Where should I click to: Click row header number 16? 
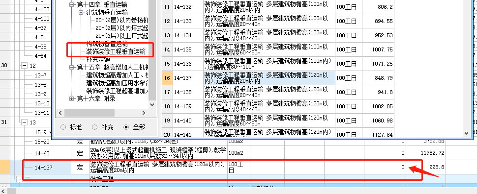click(x=167, y=78)
